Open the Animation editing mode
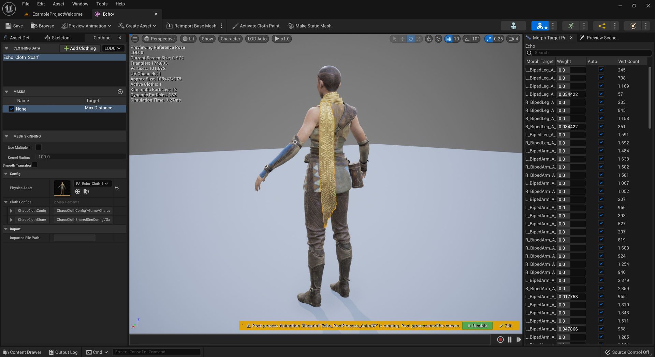 pyautogui.click(x=571, y=26)
